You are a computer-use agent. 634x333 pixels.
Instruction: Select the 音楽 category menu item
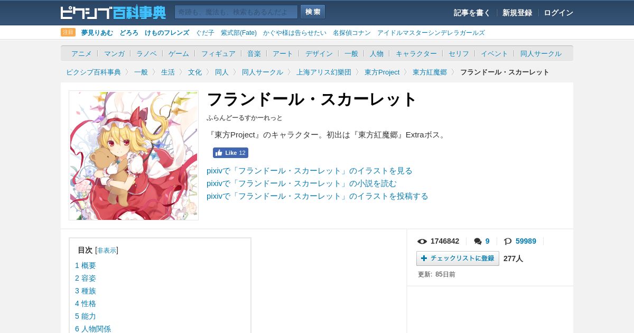pos(254,53)
